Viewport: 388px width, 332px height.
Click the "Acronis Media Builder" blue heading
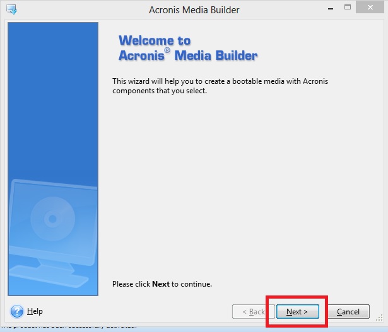(188, 55)
